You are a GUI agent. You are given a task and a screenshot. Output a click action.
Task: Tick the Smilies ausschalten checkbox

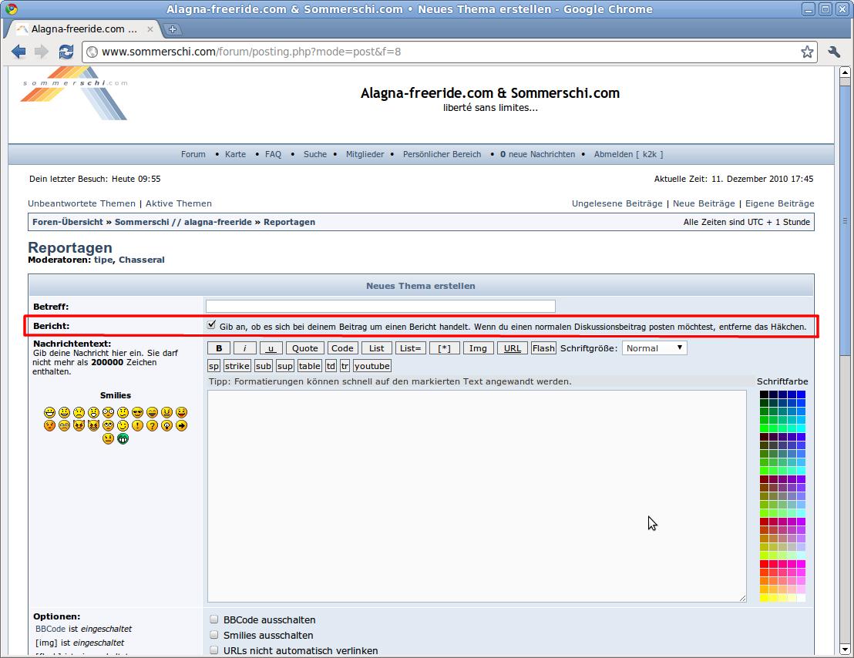click(214, 635)
